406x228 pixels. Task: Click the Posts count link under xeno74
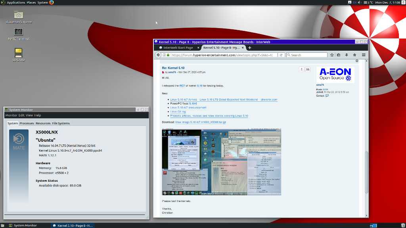[x=325, y=90]
